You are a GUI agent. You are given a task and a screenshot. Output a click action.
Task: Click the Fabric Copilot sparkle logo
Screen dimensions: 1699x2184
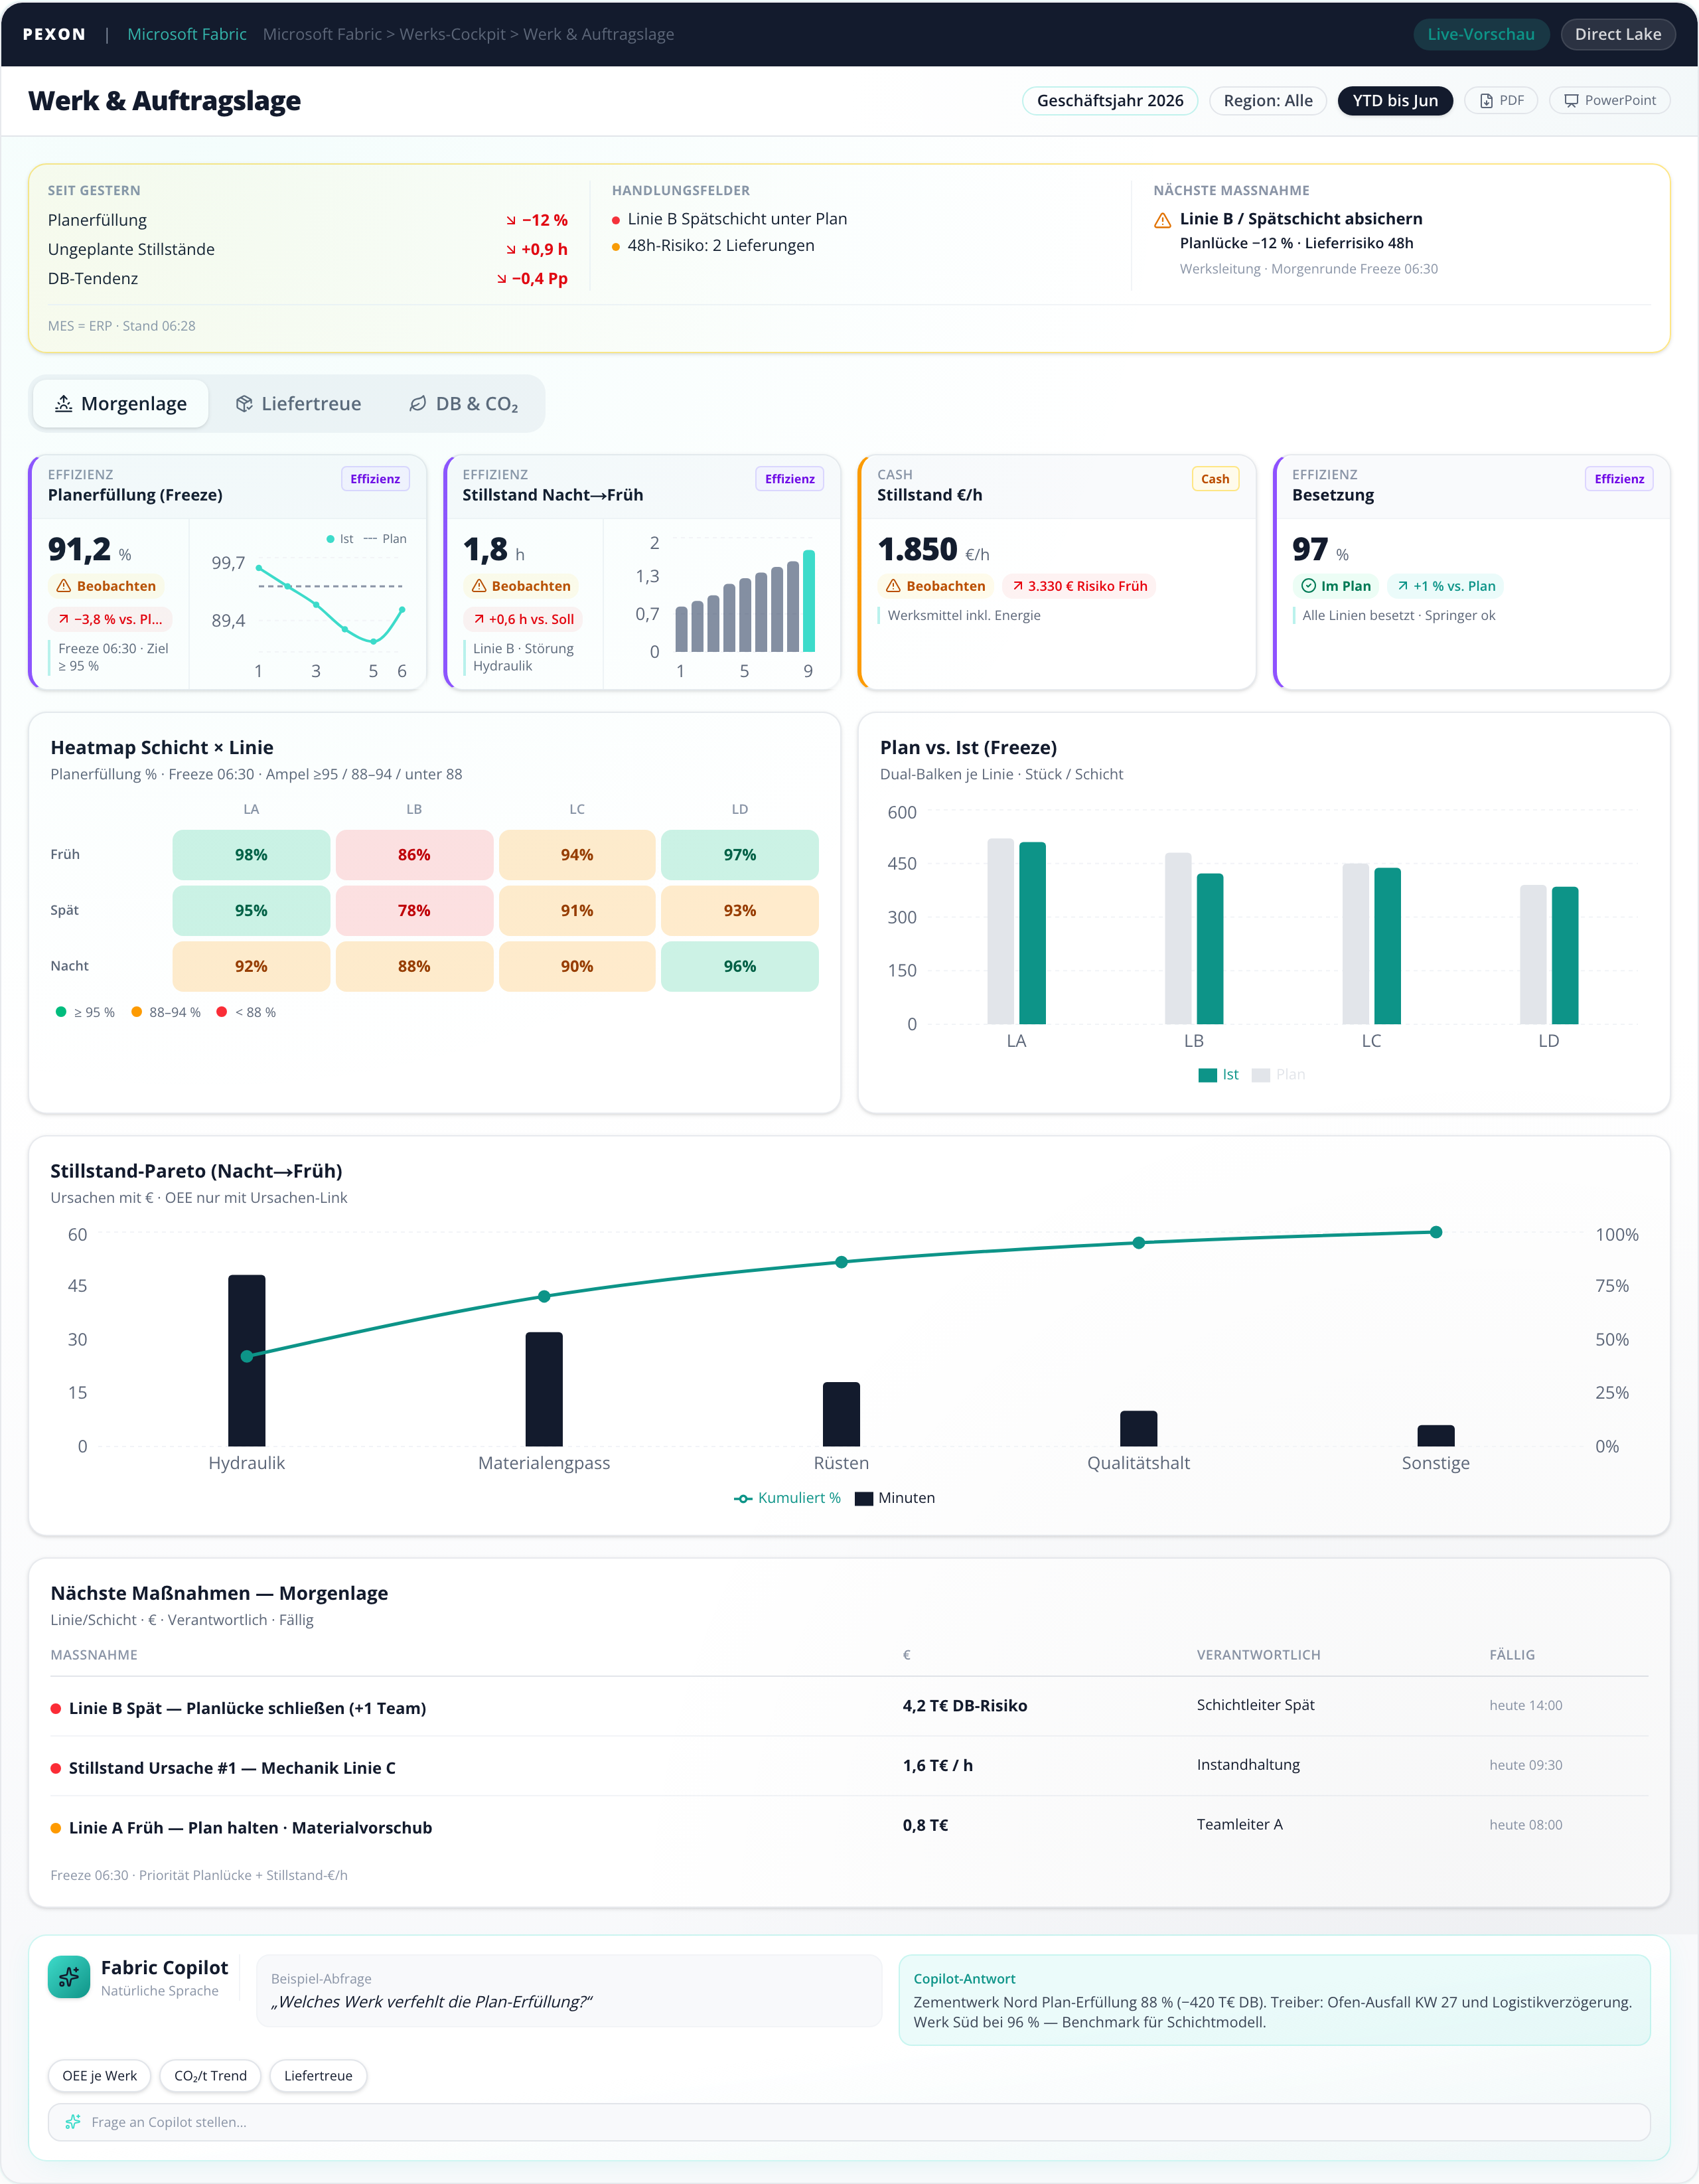69,1977
